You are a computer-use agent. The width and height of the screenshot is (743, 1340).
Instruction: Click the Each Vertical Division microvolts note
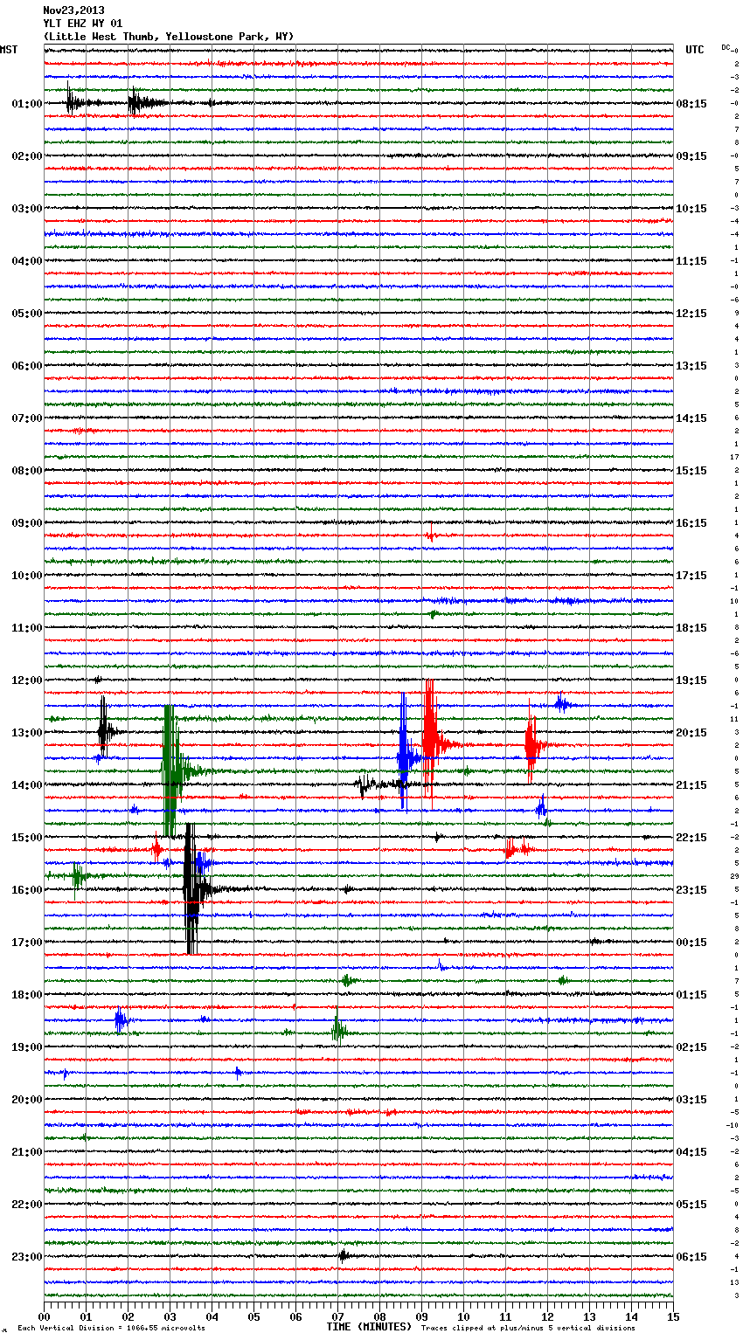point(111,1328)
